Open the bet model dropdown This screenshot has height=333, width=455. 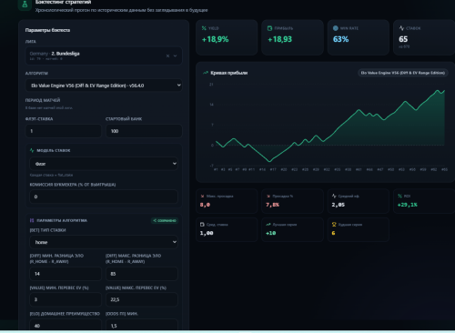(x=104, y=164)
